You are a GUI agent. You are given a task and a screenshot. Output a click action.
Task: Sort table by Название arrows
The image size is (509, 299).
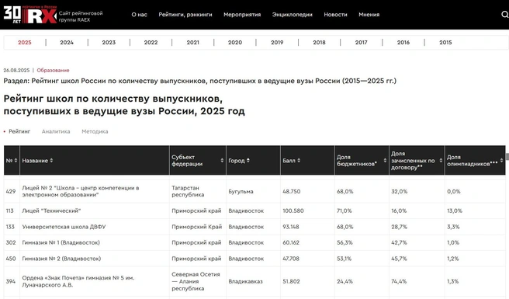51,160
